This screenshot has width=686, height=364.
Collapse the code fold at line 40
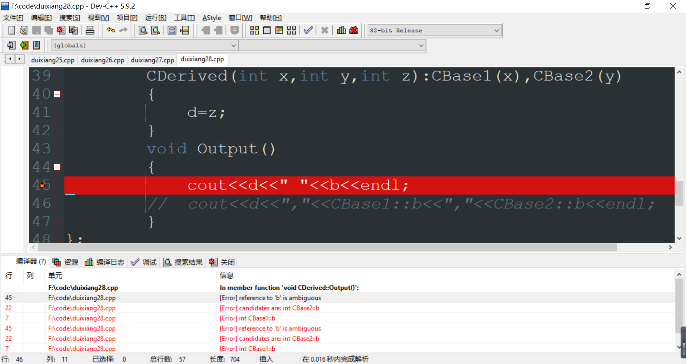tap(57, 94)
